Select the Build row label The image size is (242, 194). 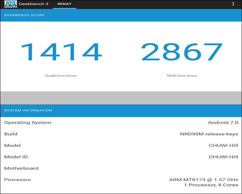click(x=11, y=134)
